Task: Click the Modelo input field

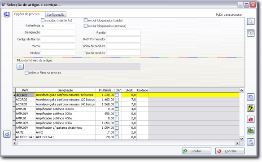Action: click(x=58, y=53)
